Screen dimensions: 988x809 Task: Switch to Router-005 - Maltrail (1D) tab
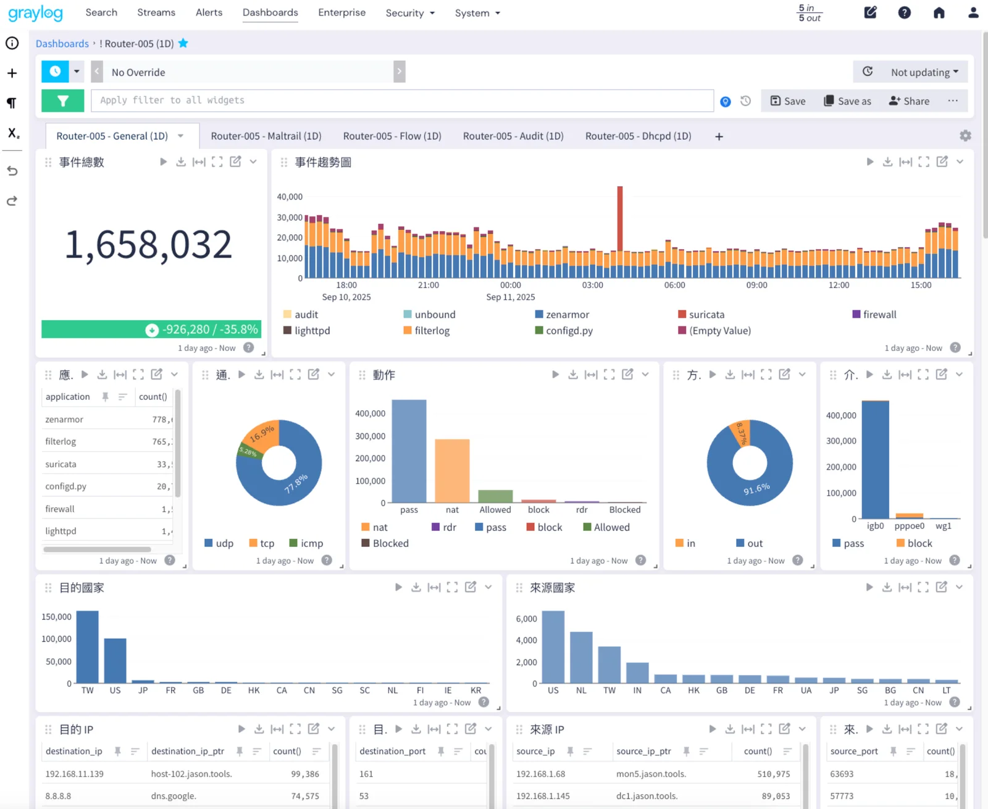pos(266,136)
